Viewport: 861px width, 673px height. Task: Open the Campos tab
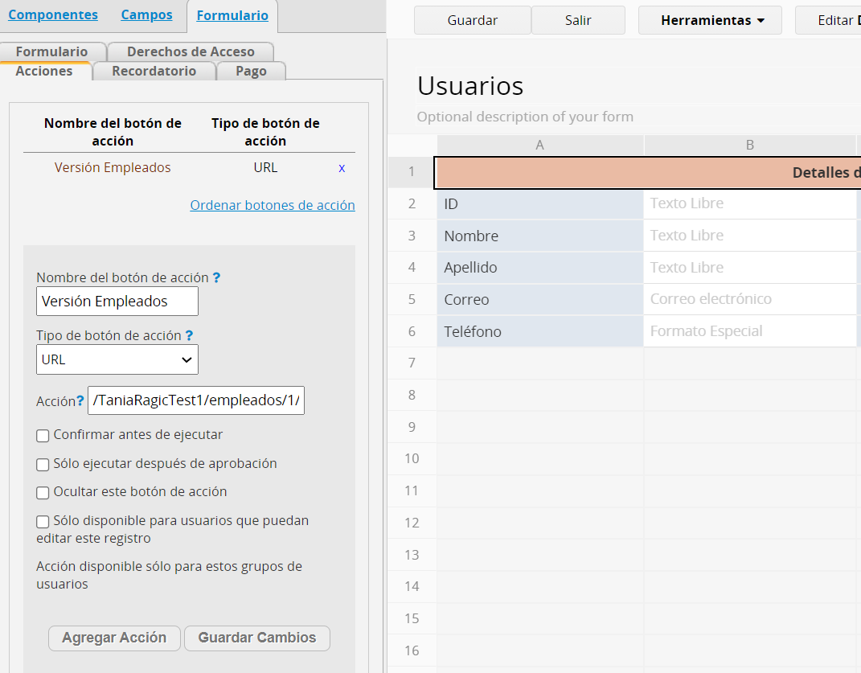[x=146, y=14]
